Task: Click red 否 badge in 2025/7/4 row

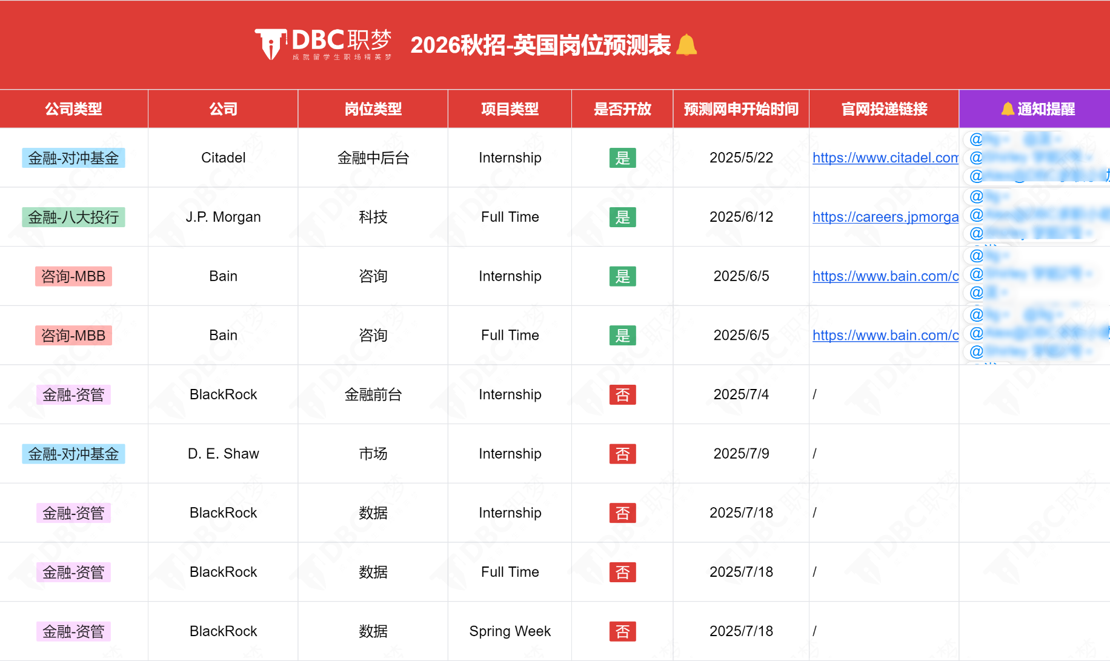Action: pyautogui.click(x=622, y=395)
